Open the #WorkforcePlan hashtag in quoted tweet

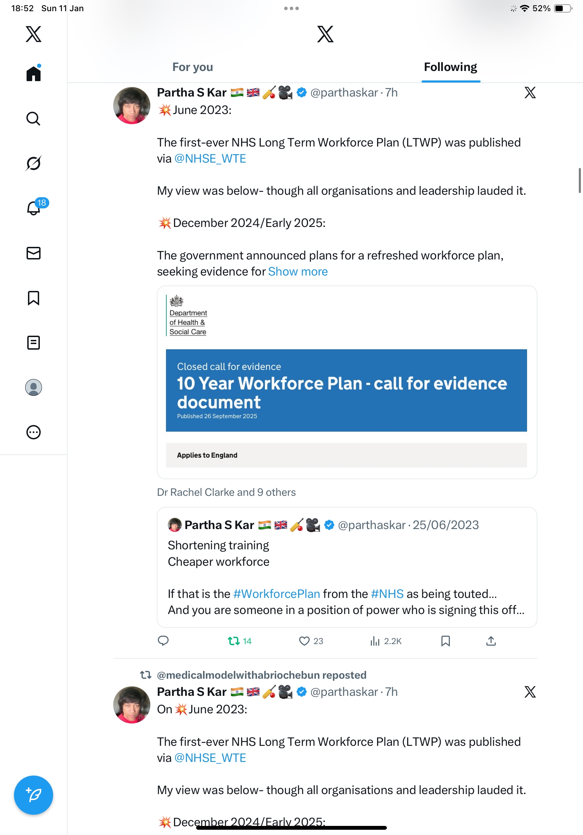click(x=276, y=594)
